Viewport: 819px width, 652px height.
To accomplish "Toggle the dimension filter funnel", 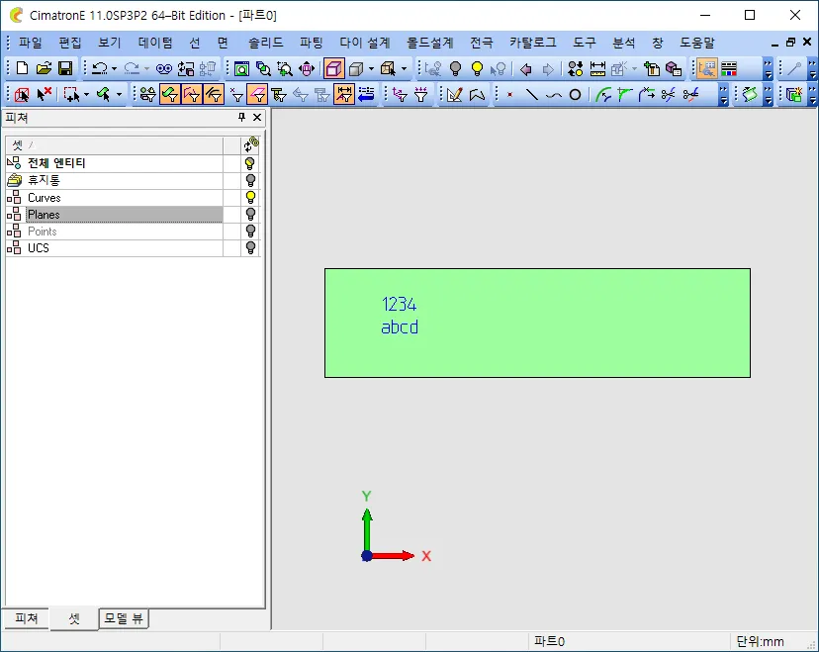I will click(x=344, y=95).
